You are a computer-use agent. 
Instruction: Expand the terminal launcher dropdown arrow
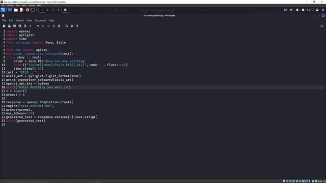pos(36,10)
